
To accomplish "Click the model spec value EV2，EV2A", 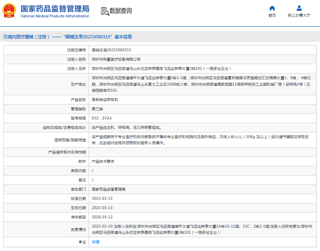I will (102, 118).
